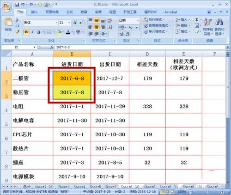Toggle Bold formatting button

26,32
